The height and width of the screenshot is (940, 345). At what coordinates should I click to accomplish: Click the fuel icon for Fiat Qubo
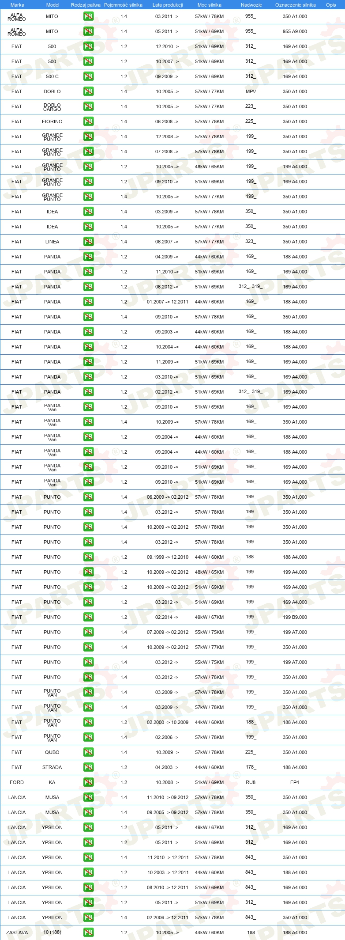[88, 752]
